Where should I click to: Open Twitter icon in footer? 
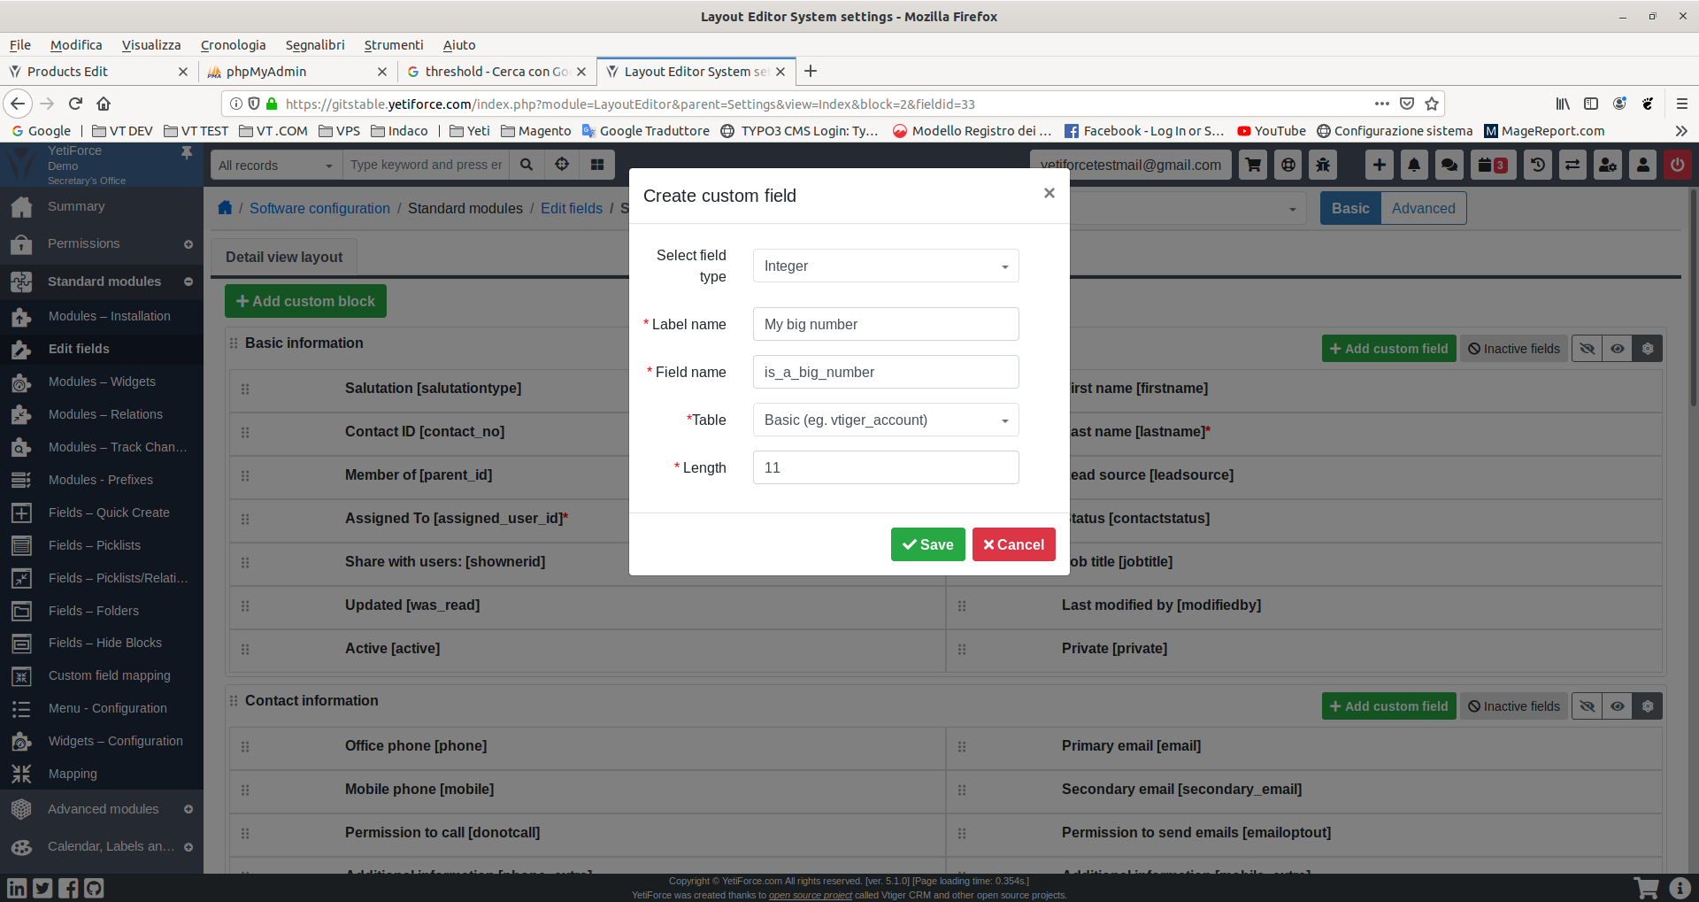(x=42, y=888)
